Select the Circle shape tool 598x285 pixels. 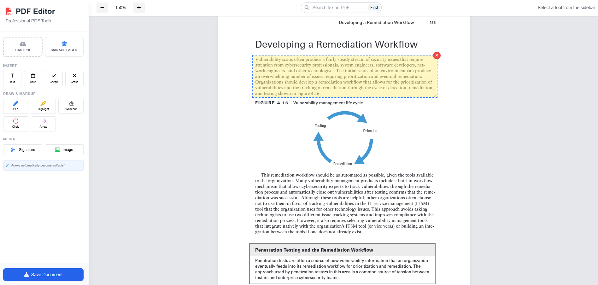point(16,124)
